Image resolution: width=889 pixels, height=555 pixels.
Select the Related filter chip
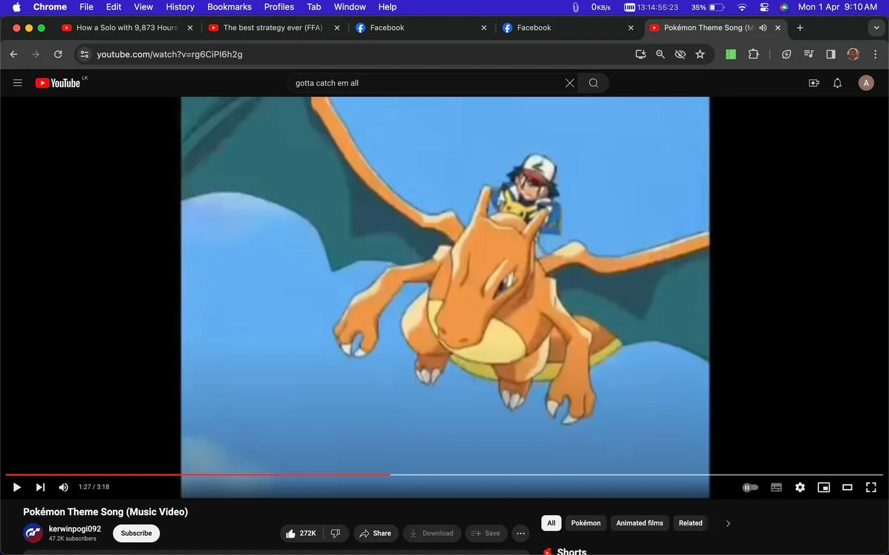coord(690,523)
